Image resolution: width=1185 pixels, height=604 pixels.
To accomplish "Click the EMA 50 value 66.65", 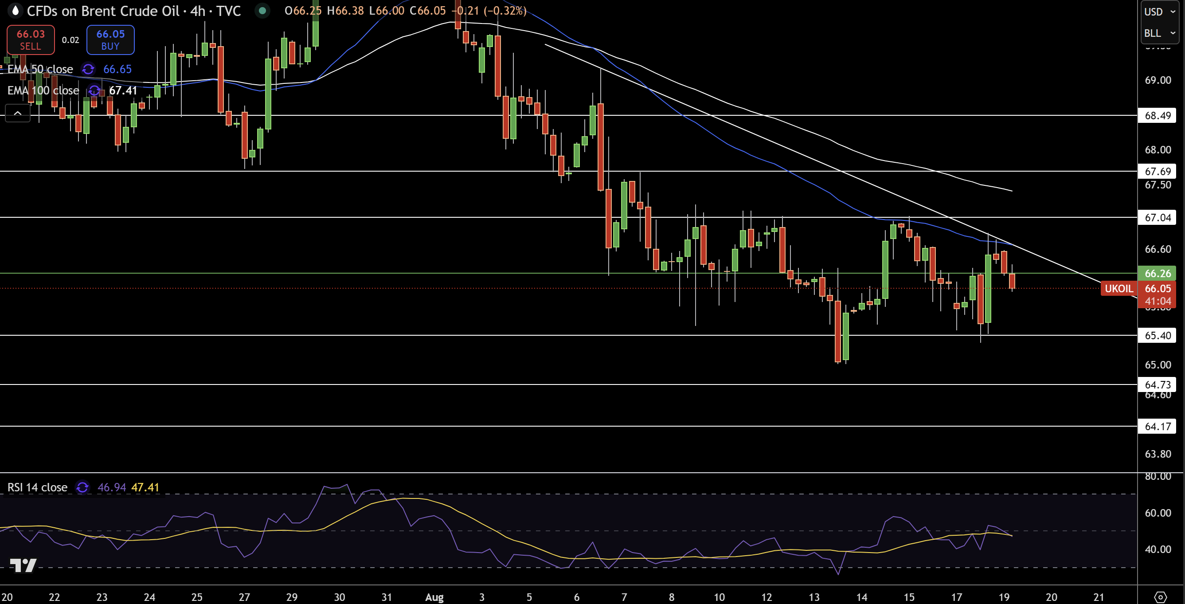I will point(117,69).
